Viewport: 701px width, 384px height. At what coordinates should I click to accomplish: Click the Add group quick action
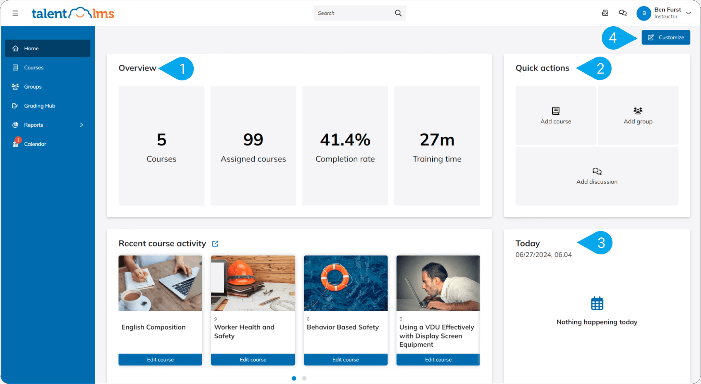tap(638, 116)
